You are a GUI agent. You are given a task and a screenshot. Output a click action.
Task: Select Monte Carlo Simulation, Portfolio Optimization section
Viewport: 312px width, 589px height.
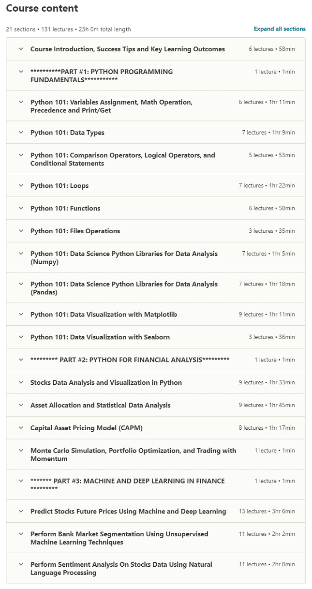[133, 454]
